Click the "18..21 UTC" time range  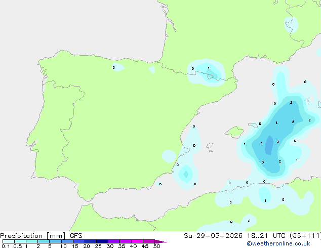(266, 236)
